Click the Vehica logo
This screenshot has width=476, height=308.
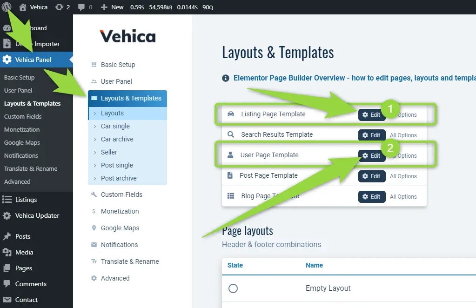point(128,36)
